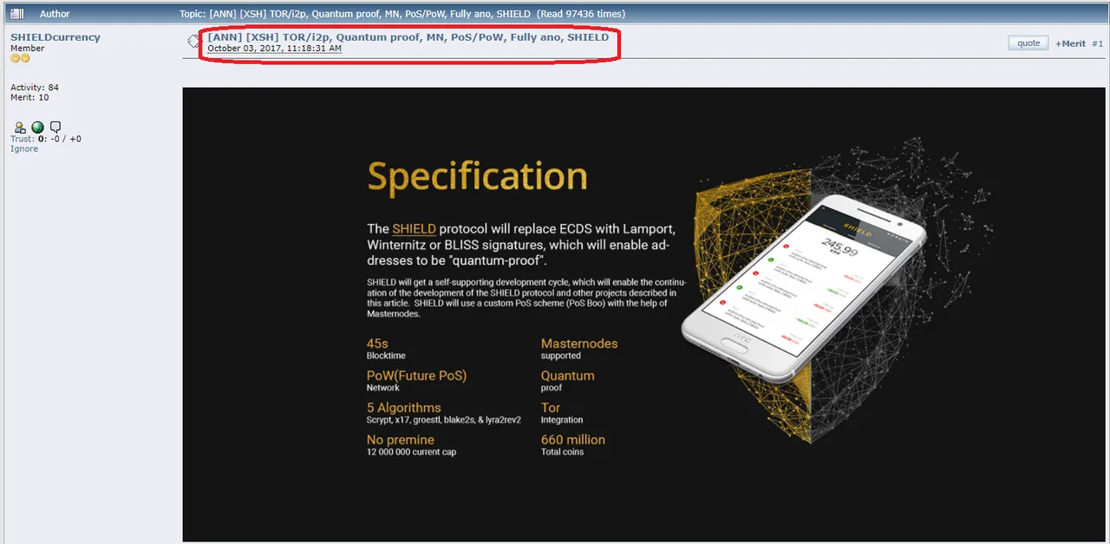Viewport: 1110px width, 544px height.
Task: Click the Quantum proof spec text
Action: 568,381
